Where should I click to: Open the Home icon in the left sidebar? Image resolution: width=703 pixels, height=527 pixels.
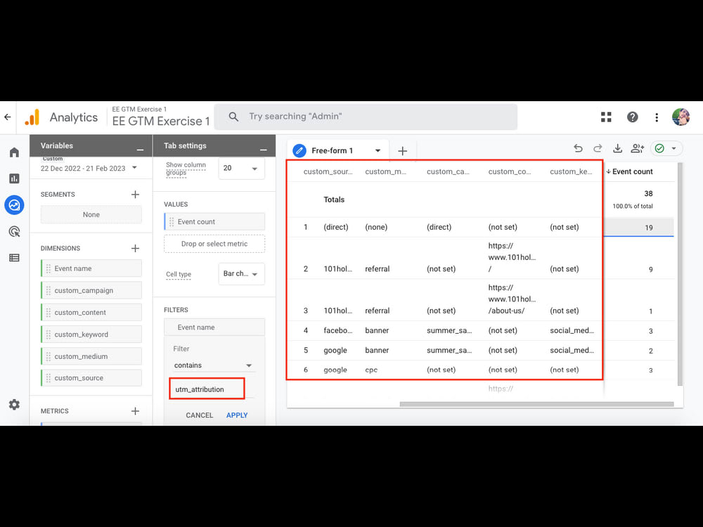[14, 152]
